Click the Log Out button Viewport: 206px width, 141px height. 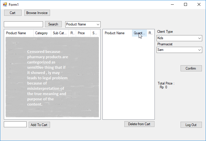191,125
